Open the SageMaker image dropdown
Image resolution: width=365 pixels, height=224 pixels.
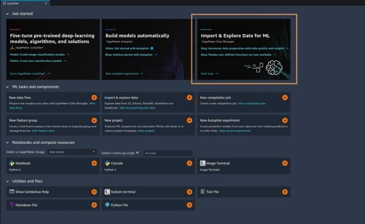coord(72,152)
